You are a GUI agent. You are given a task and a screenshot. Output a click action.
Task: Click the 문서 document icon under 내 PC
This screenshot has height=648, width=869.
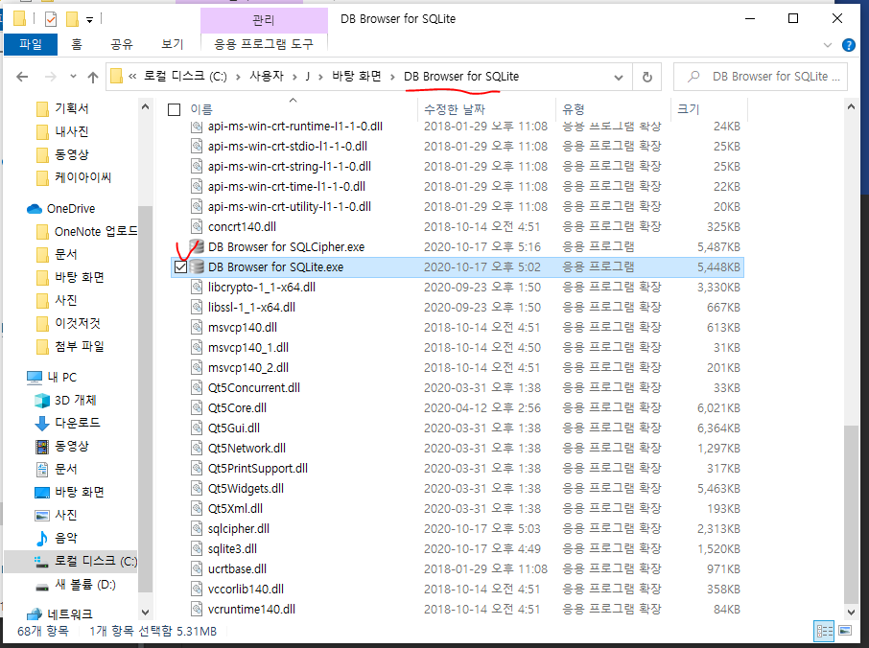[42, 470]
